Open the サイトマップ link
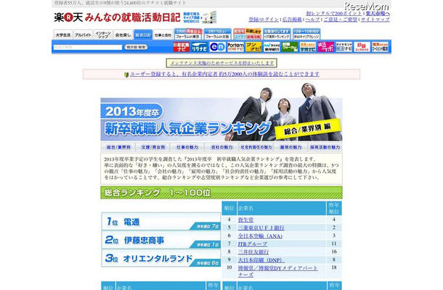The width and height of the screenshot is (443, 290). click(x=375, y=20)
